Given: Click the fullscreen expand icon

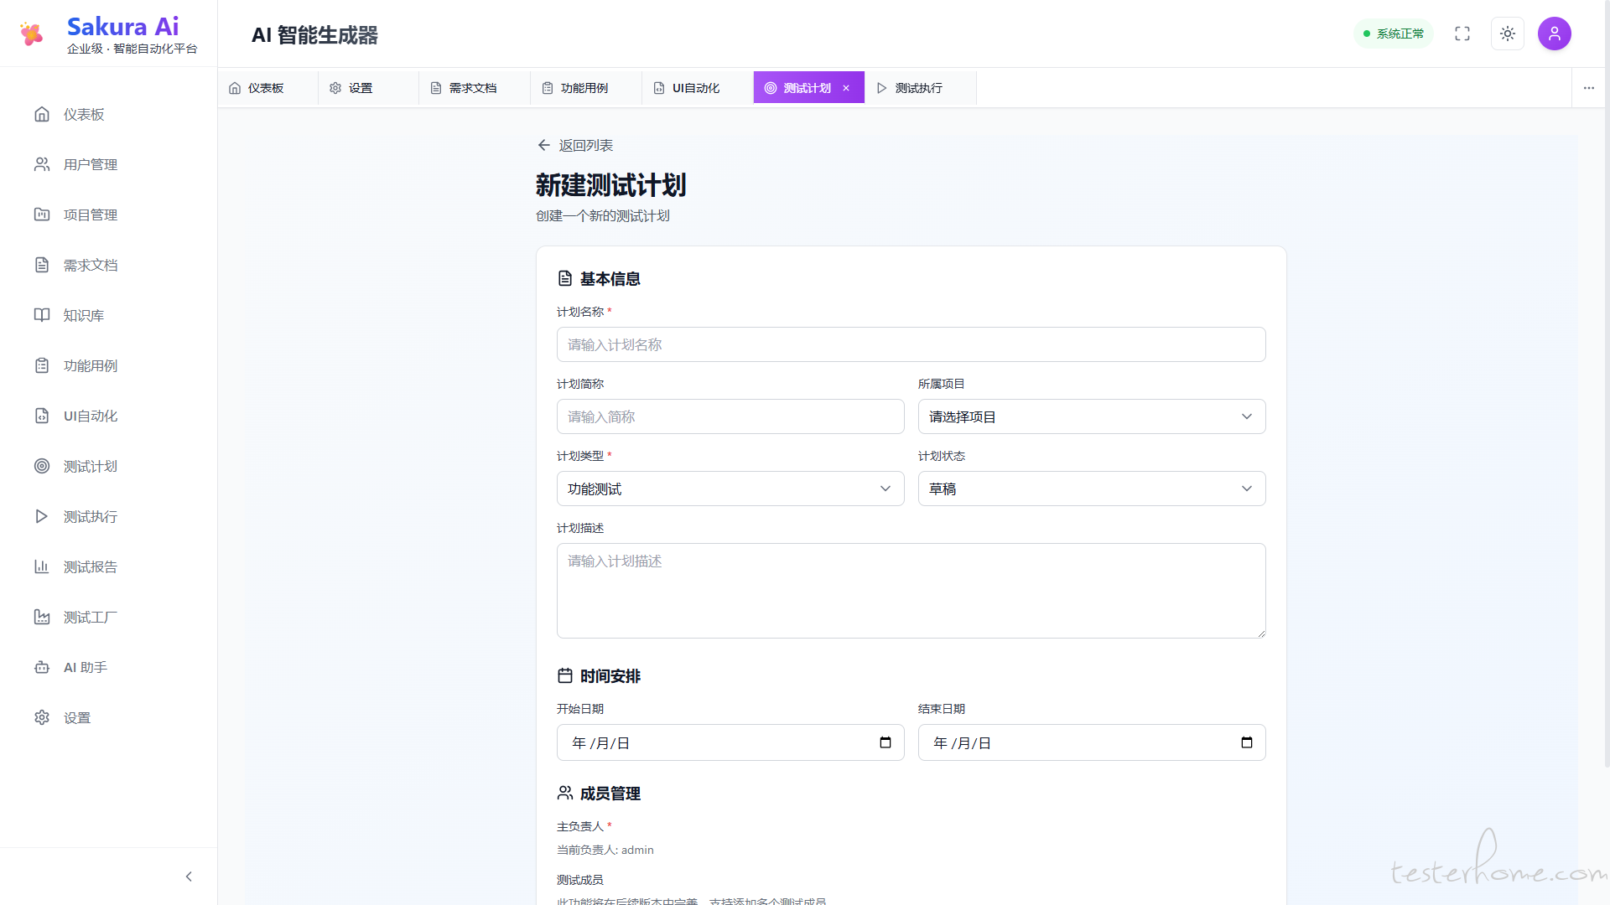Looking at the screenshot, I should coord(1462,34).
